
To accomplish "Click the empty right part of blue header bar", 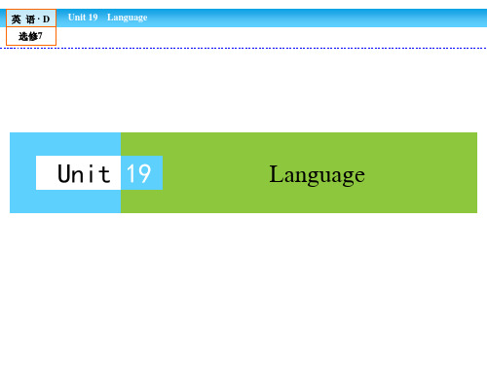I will pos(318,18).
